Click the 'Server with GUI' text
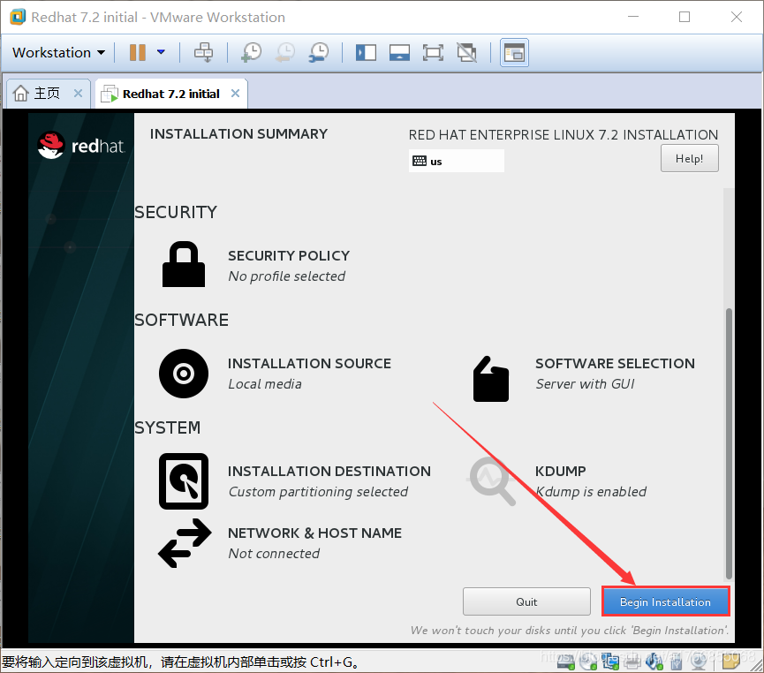 [x=586, y=384]
